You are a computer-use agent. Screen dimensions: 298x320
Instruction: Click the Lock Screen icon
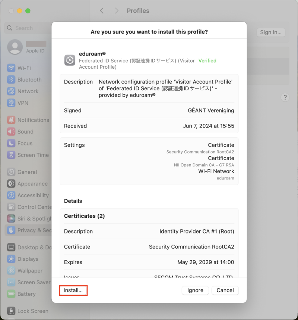(11, 311)
